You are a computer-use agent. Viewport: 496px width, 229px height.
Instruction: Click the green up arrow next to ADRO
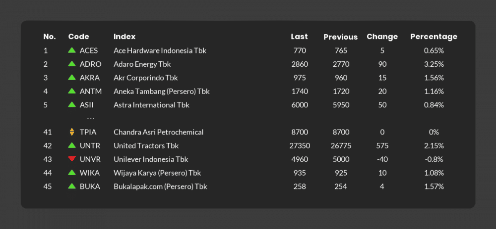72,64
